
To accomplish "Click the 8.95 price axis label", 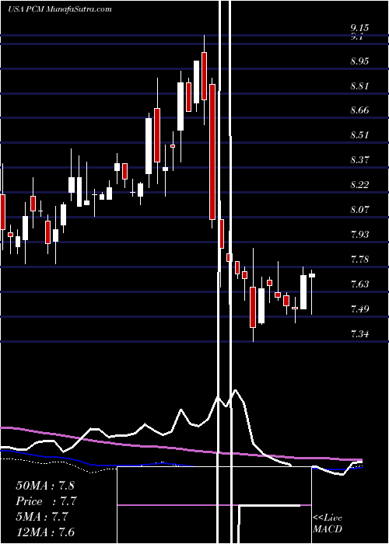I will (x=359, y=61).
